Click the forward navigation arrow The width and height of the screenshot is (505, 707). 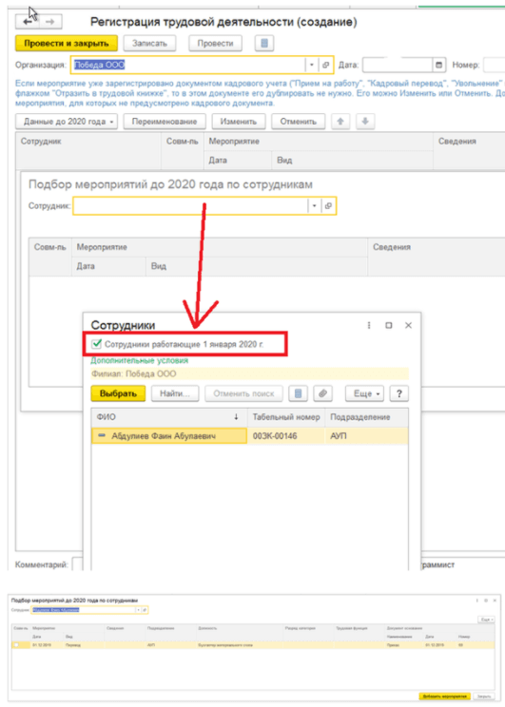click(50, 22)
